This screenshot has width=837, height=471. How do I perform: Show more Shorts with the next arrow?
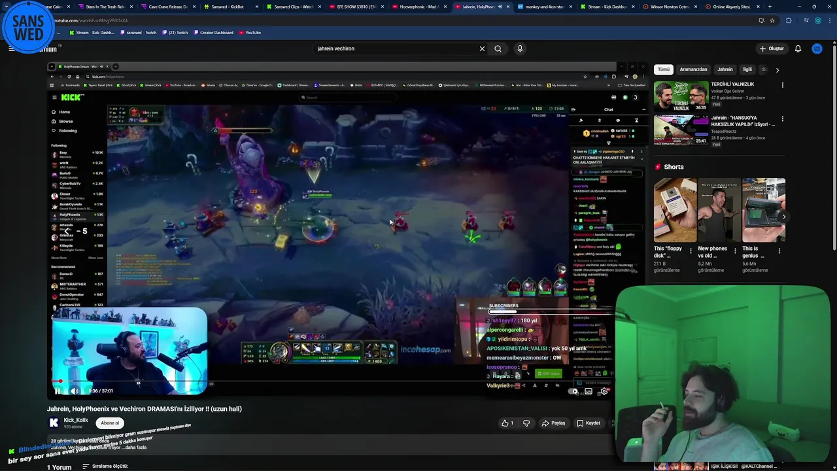tap(783, 217)
